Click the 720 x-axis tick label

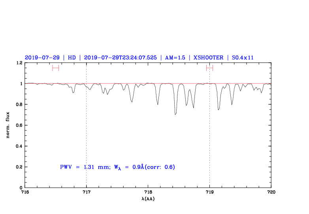[x=271, y=192]
